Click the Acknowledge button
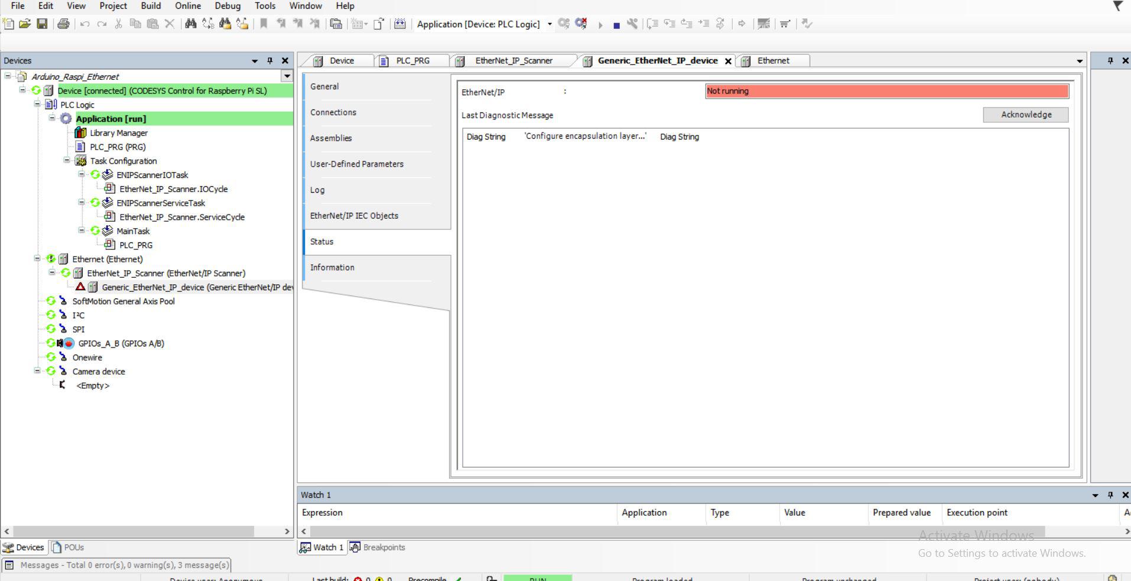Image resolution: width=1131 pixels, height=581 pixels. (1025, 115)
